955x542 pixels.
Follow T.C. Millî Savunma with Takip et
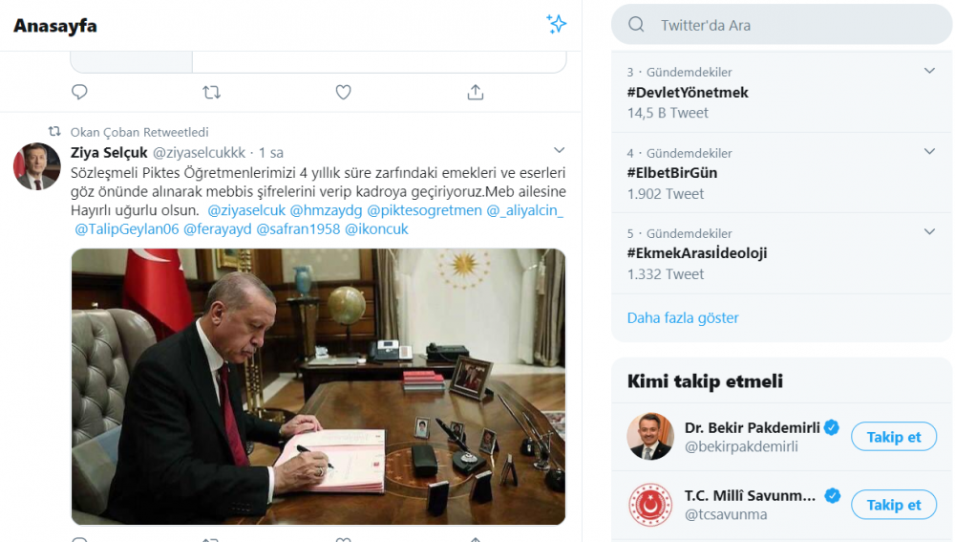(x=893, y=505)
